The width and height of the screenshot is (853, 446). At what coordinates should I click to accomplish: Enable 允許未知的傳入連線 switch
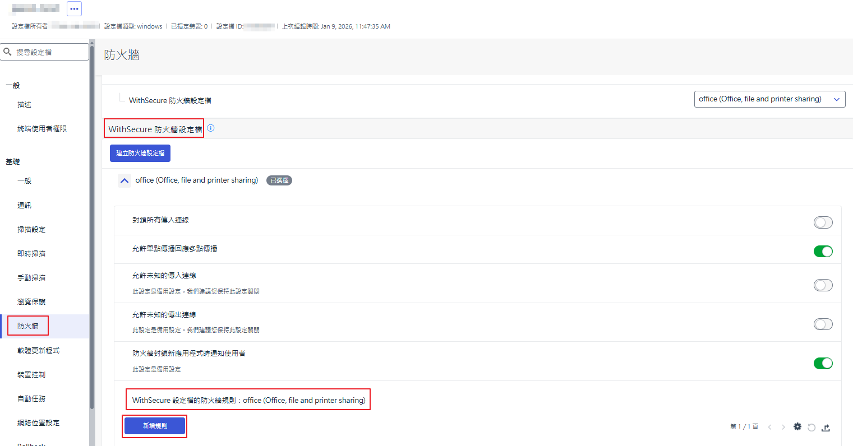pos(823,285)
